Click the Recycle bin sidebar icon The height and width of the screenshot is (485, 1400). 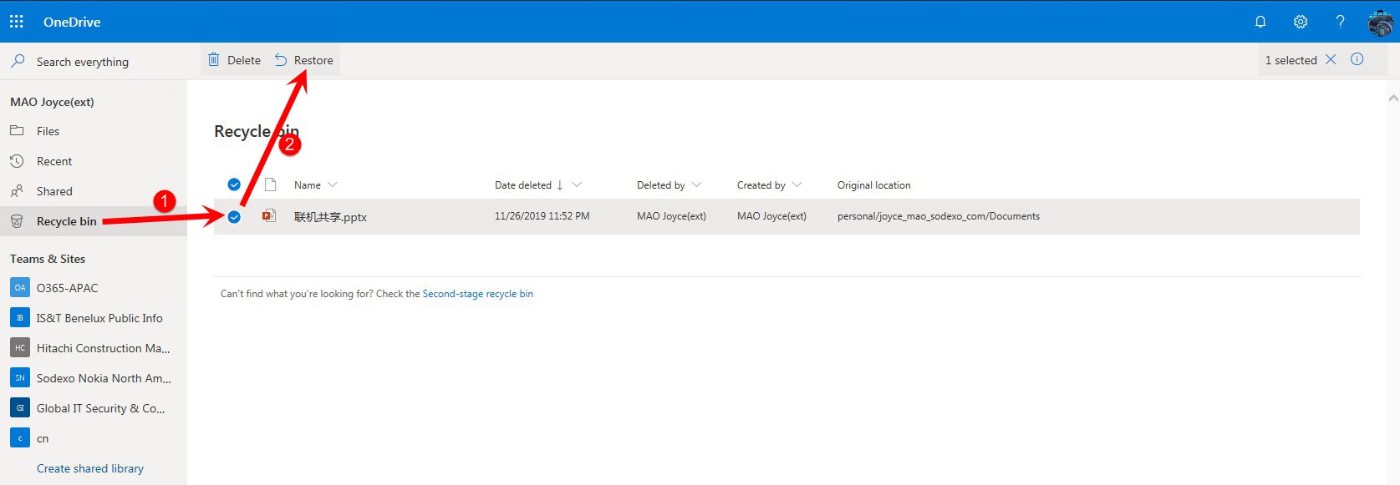tap(17, 221)
